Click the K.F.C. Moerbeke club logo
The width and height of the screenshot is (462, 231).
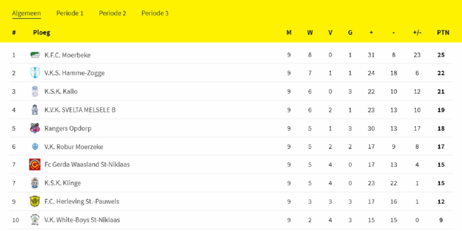35,55
